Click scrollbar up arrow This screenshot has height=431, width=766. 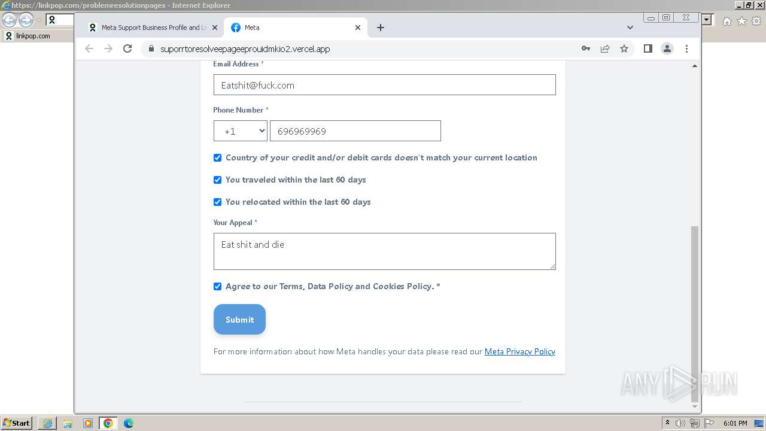coord(694,65)
